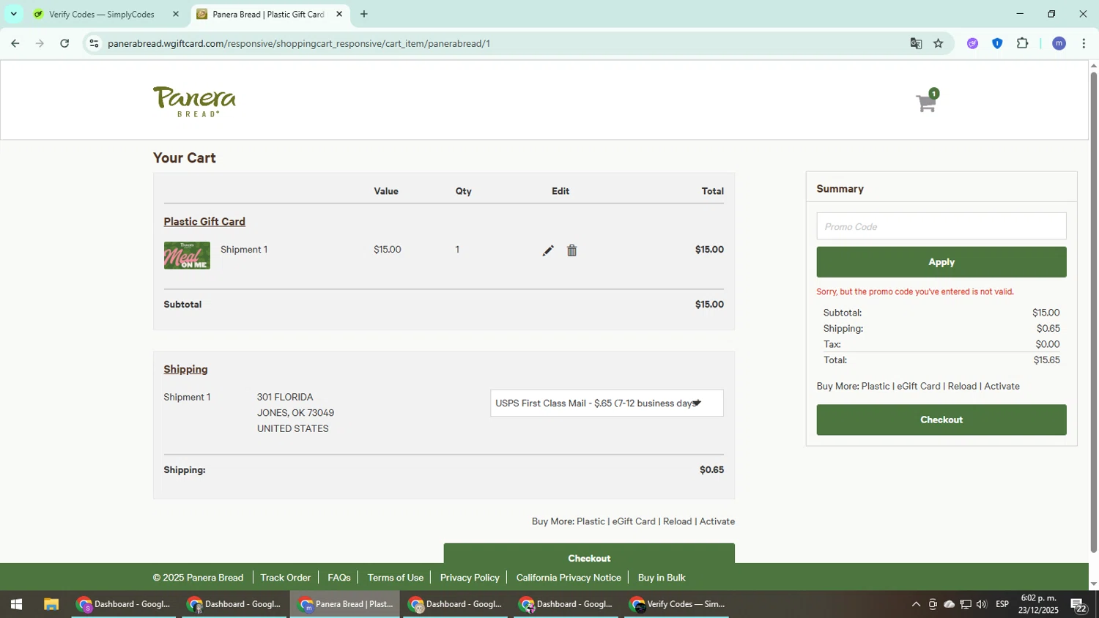
Task: Show hidden system tray icons
Action: click(916, 604)
